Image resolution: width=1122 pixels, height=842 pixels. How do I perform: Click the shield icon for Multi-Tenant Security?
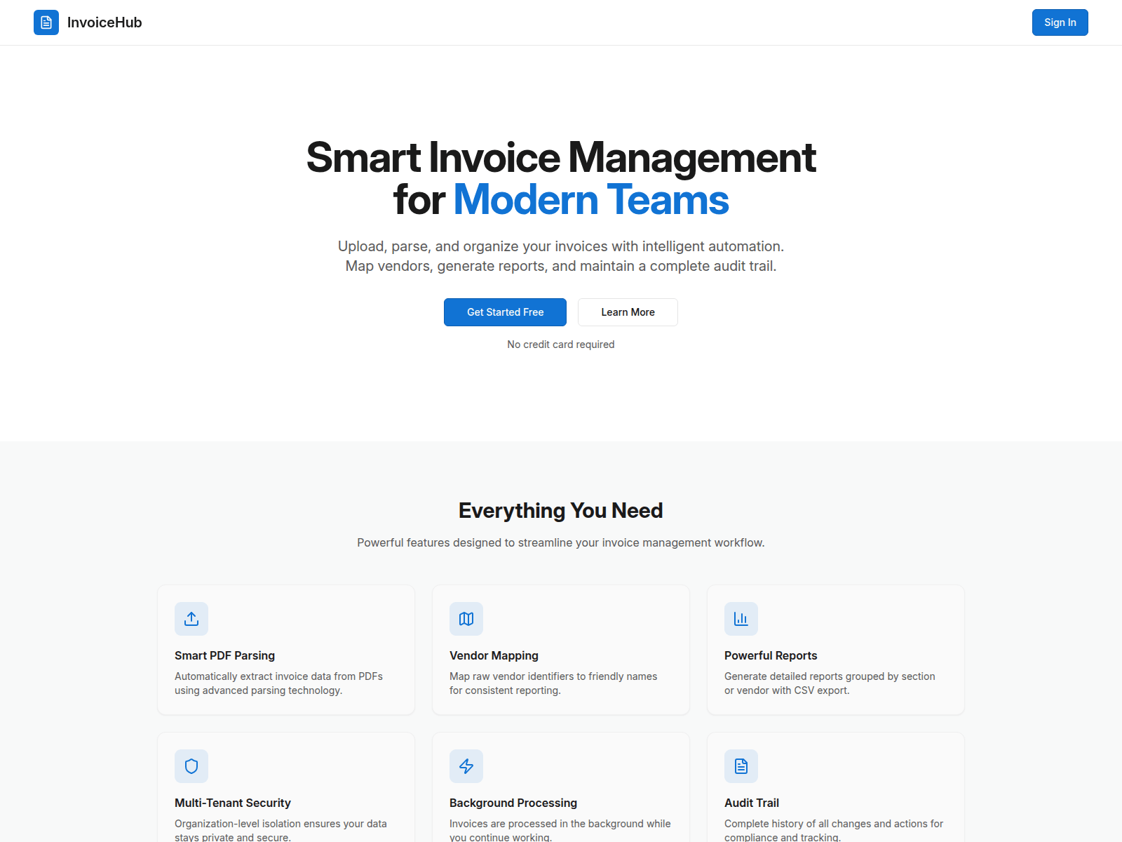click(x=191, y=766)
